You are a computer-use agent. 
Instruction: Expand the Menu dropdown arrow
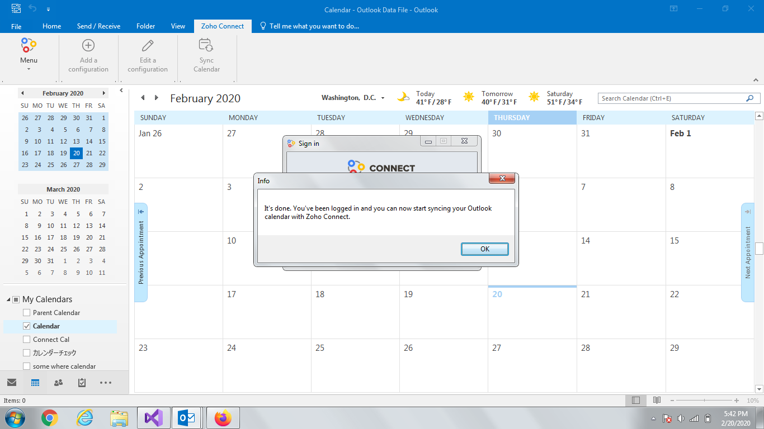[x=29, y=69]
